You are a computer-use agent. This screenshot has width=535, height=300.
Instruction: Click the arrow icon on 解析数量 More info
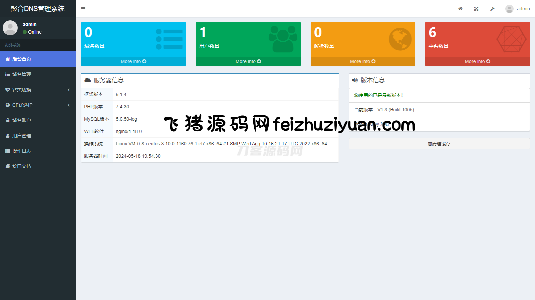(373, 61)
